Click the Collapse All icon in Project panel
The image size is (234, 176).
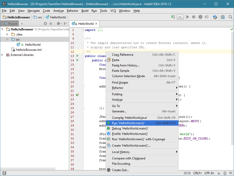(x=51, y=24)
